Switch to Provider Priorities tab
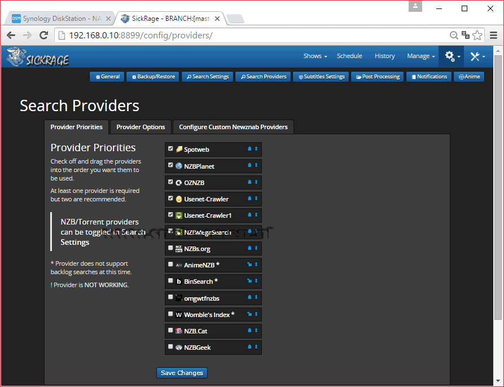Viewport: 504px width, 387px height. [x=77, y=127]
